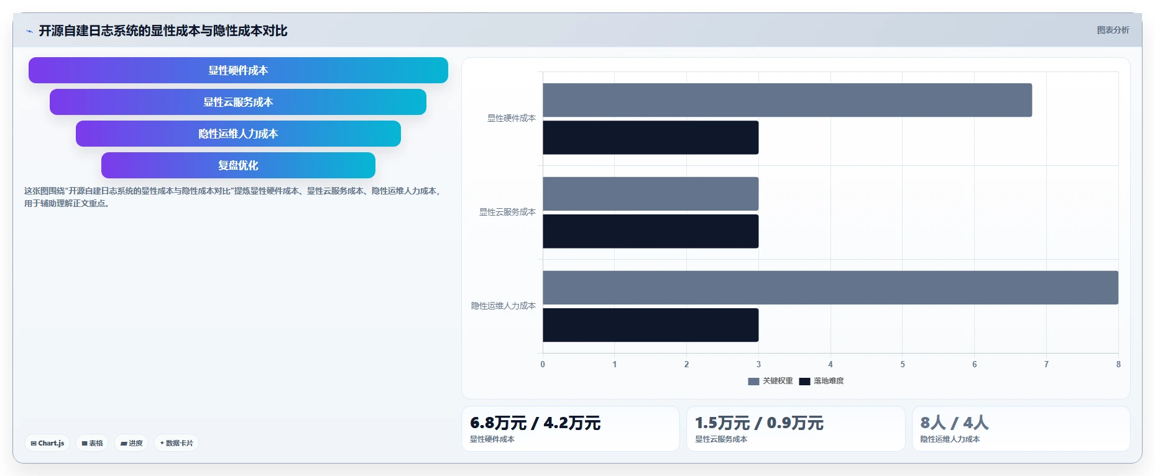Image resolution: width=1155 pixels, height=476 pixels.
Task: Click the 显性硬件成本 y-axis label
Action: [511, 118]
